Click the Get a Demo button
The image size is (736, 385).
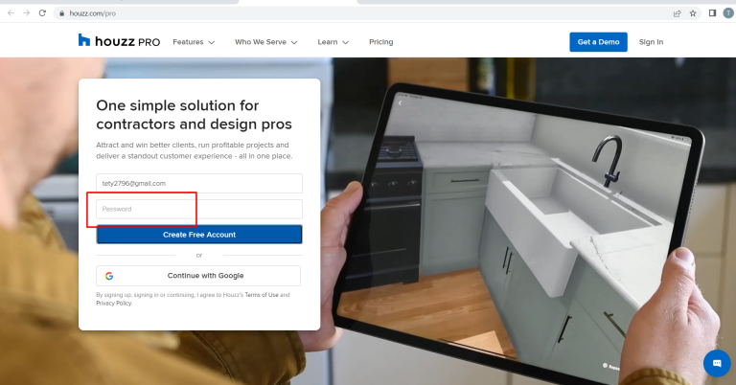[x=598, y=42]
